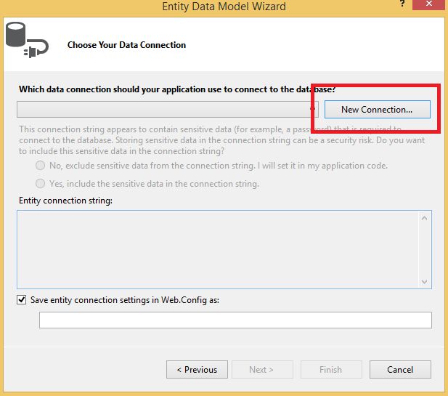Click the 'Entity connection string:' label
Viewport: 448px width, 396px height.
coord(65,200)
